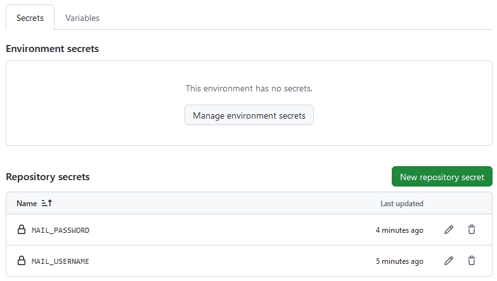
Task: Toggle the sort arrow icon next to Name
Action: pyautogui.click(x=47, y=203)
